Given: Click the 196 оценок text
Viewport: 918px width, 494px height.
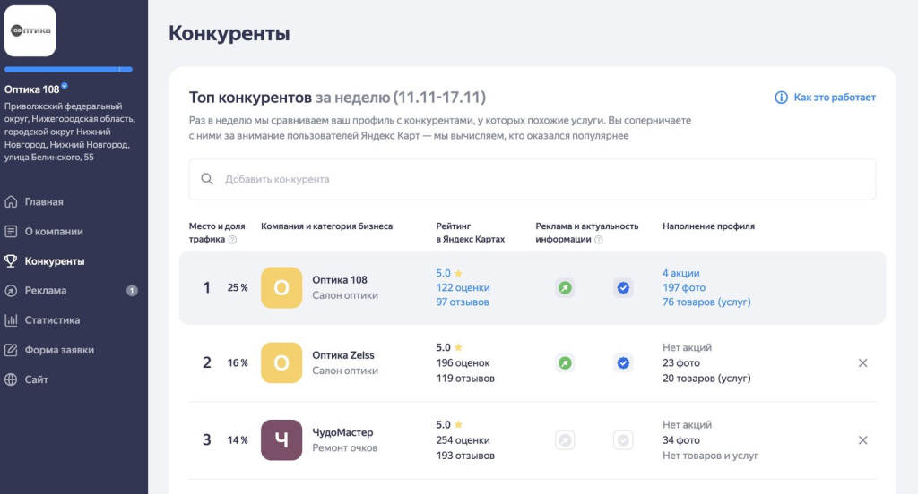Looking at the screenshot, I should (463, 363).
